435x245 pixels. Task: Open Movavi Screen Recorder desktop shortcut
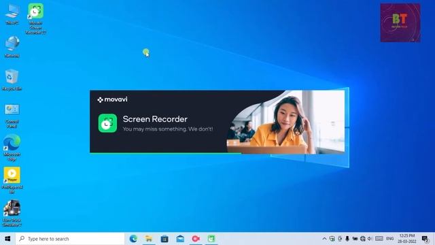[x=35, y=18]
